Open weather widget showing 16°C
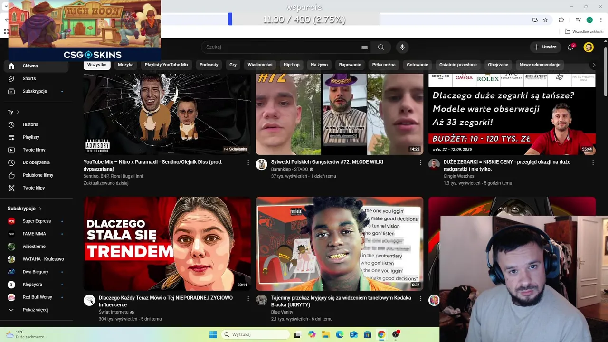608x342 pixels. (x=26, y=334)
